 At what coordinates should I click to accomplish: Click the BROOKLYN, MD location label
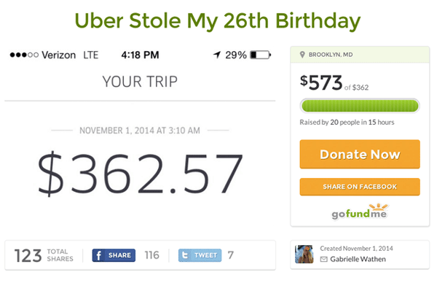[x=331, y=55]
